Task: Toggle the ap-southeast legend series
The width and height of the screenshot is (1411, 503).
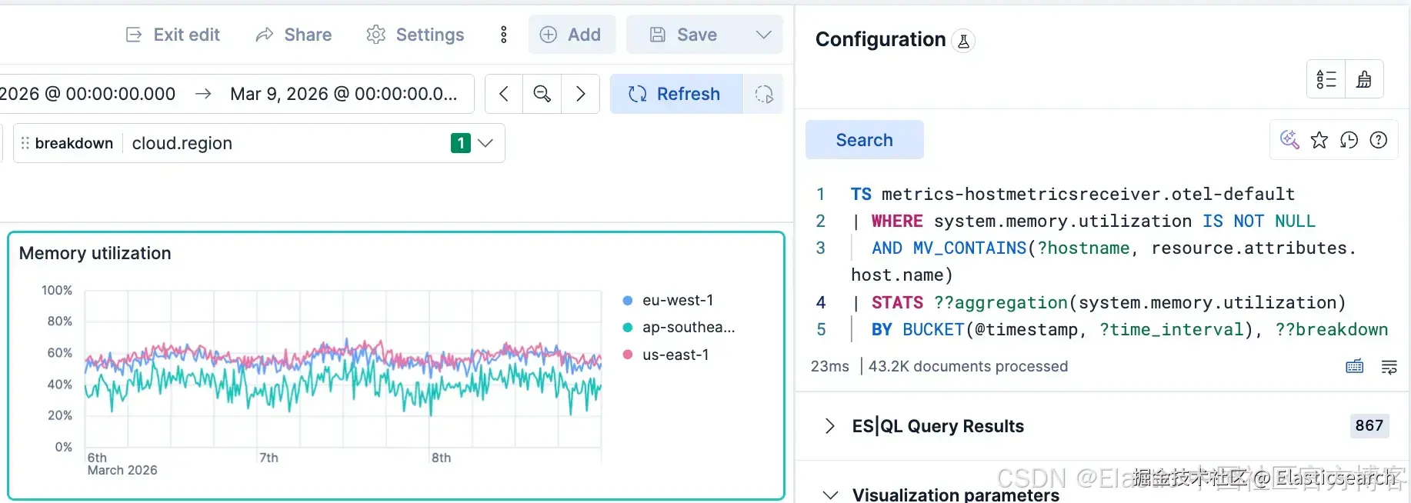Action: [688, 328]
